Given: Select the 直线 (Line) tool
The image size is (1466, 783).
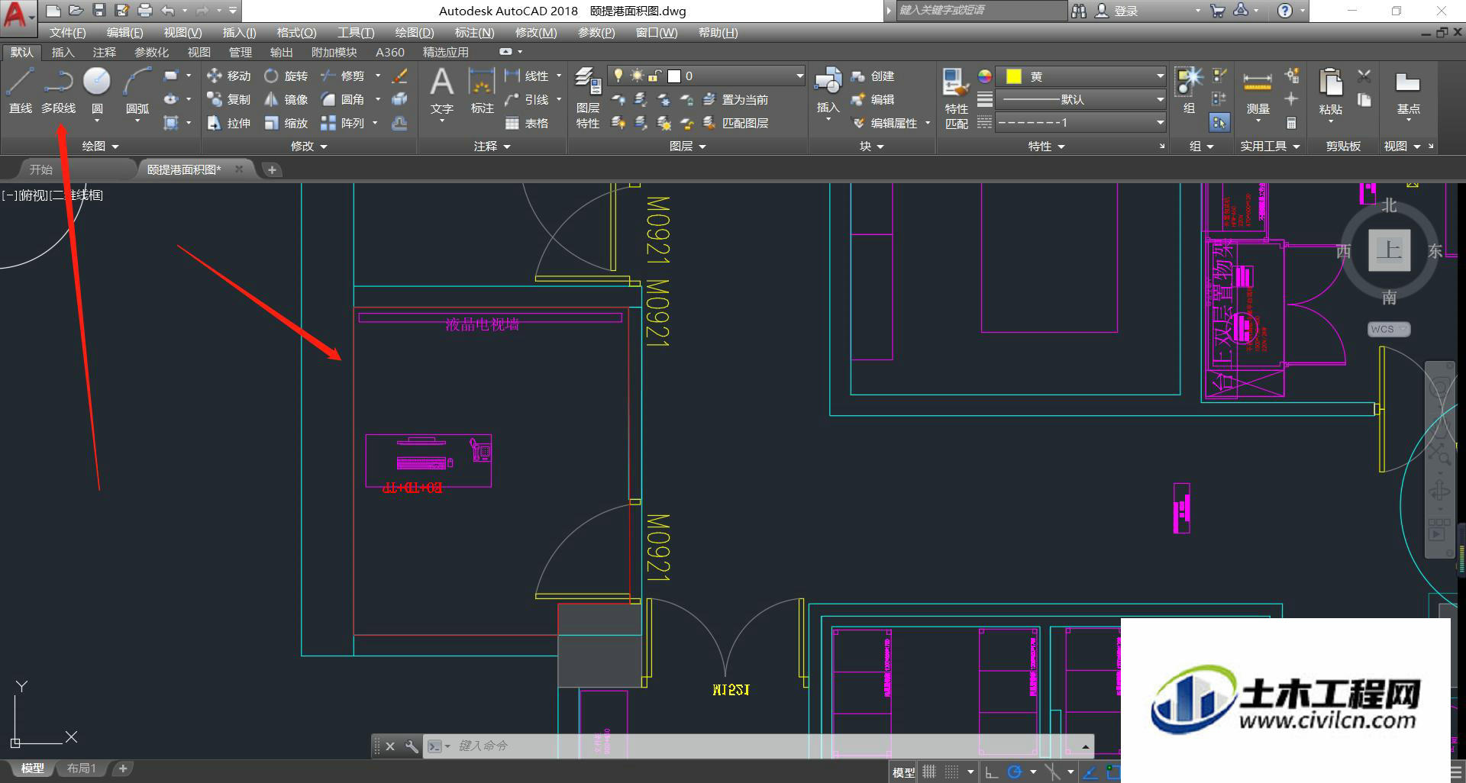Looking at the screenshot, I should (x=21, y=90).
